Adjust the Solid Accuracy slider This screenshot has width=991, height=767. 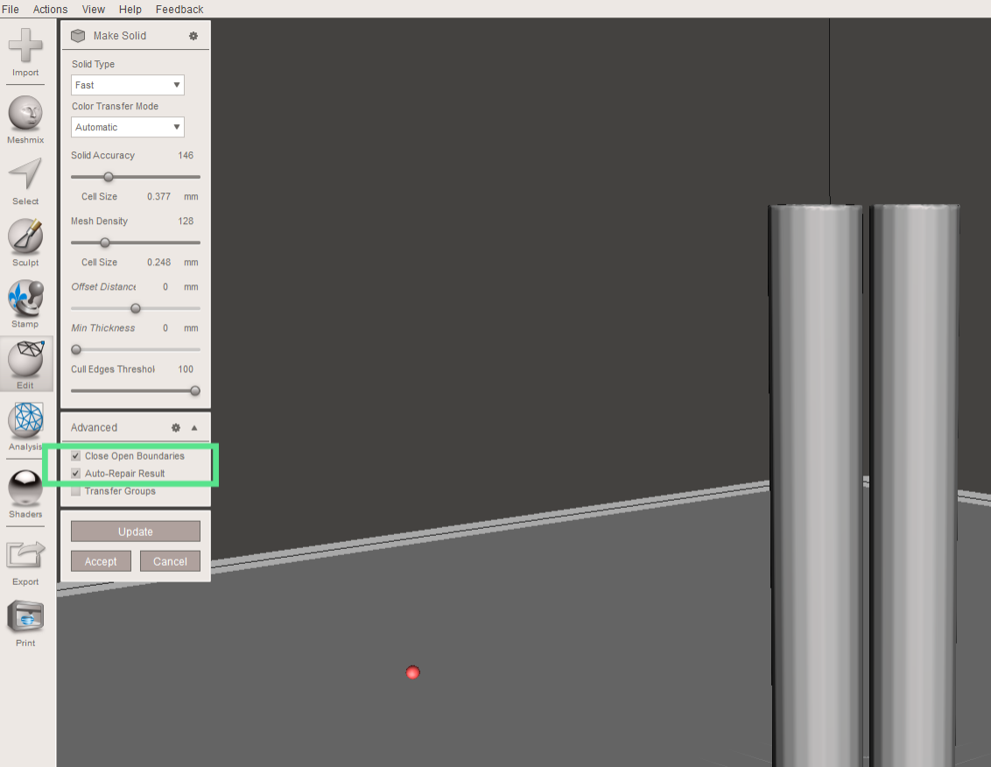pos(108,176)
